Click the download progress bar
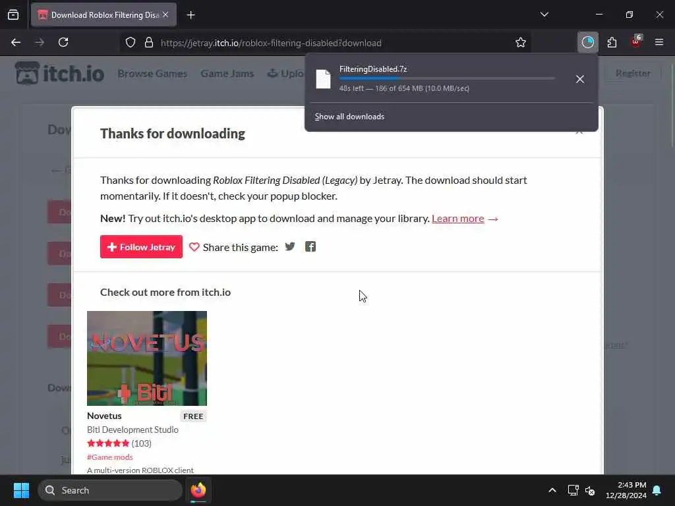Screen dimensions: 675x506 (446, 78)
